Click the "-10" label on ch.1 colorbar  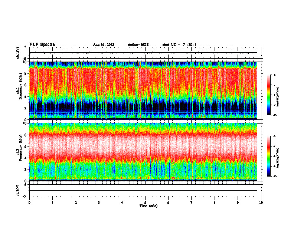coord(275,115)
